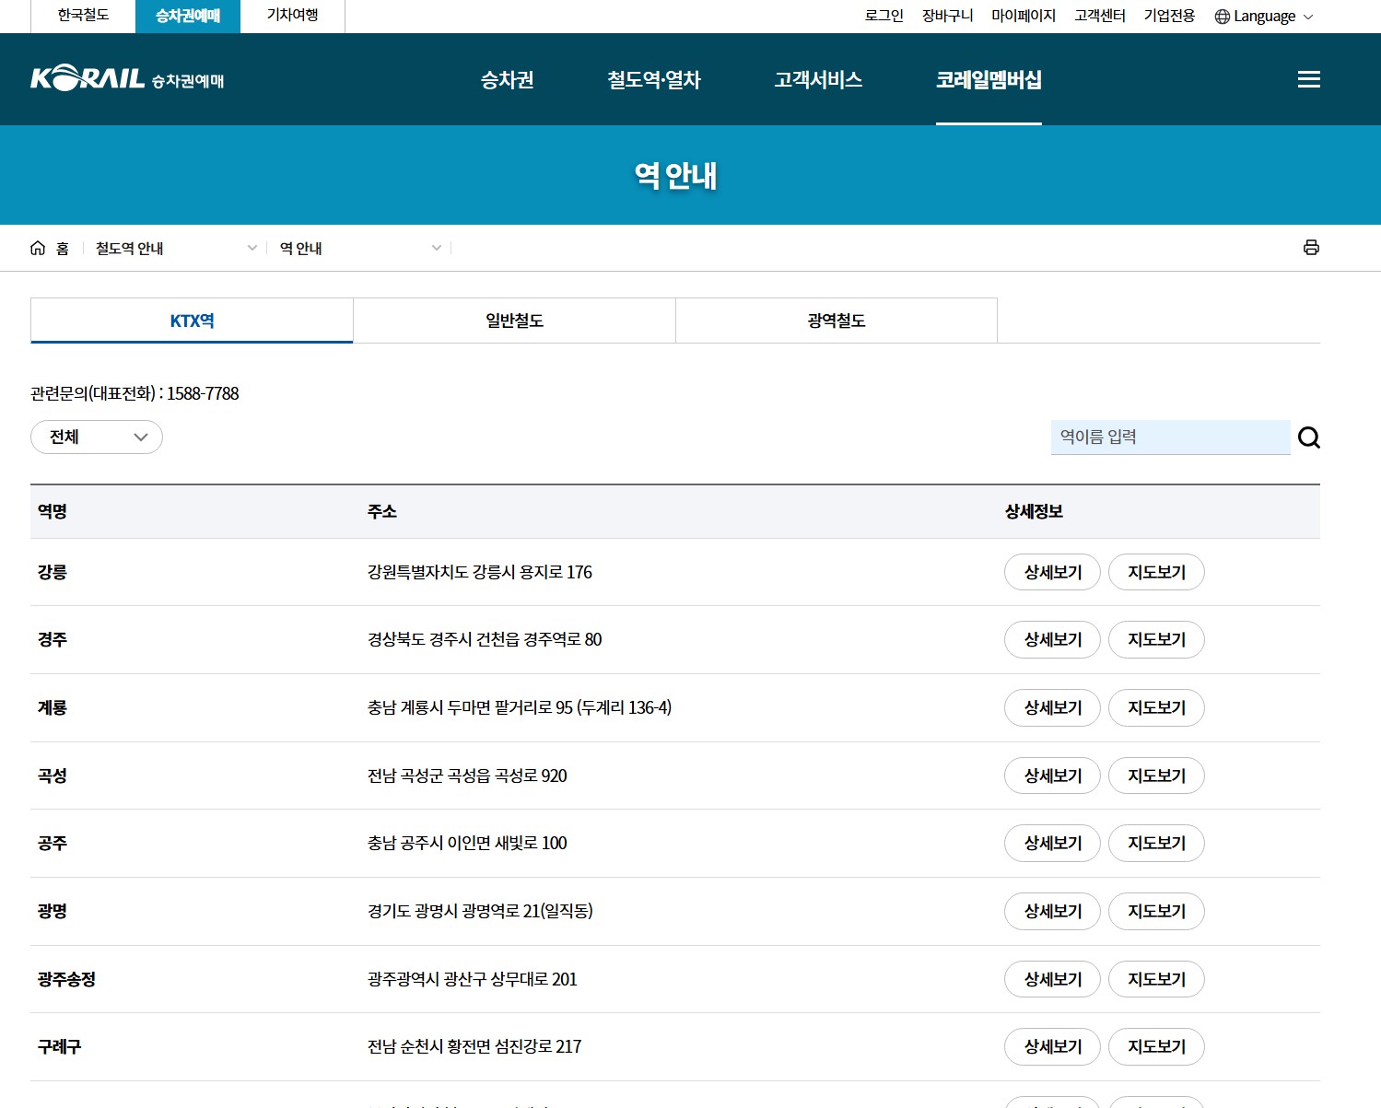This screenshot has height=1108, width=1381.
Task: Expand the 철도역 안내 breadcrumb dropdown
Action: coord(252,247)
